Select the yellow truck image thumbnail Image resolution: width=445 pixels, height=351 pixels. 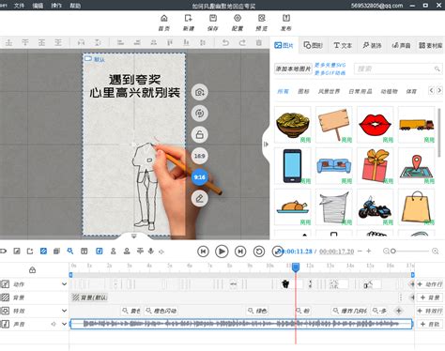pos(417,125)
